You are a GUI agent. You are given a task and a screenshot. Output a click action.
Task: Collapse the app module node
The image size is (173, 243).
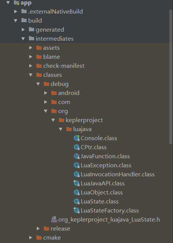(x=8, y=3)
